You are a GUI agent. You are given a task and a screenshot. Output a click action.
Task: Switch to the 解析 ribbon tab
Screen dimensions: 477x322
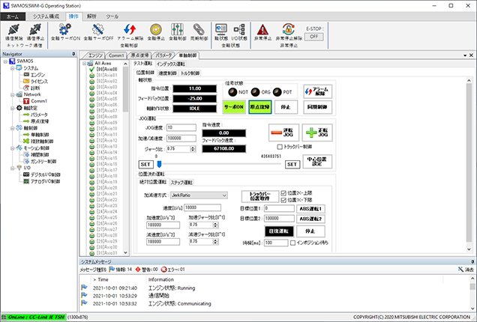click(x=91, y=15)
